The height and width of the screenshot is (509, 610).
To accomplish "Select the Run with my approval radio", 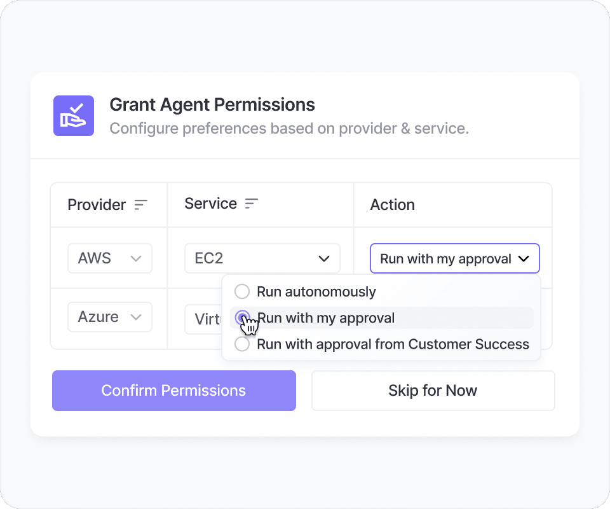I will point(242,318).
